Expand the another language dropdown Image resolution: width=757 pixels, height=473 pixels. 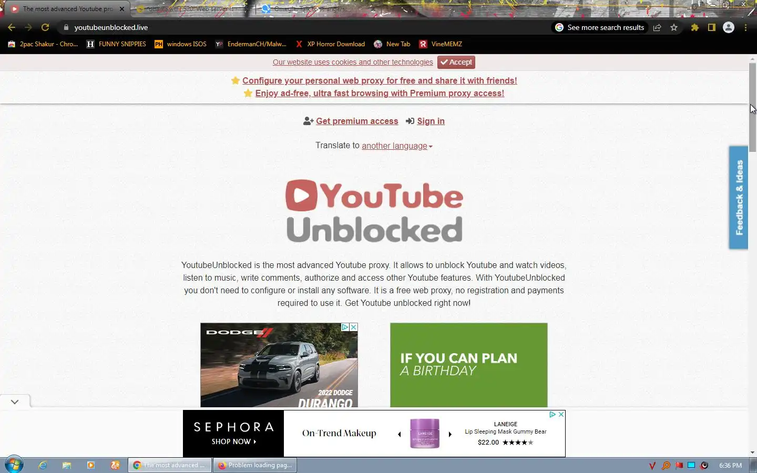(x=397, y=146)
